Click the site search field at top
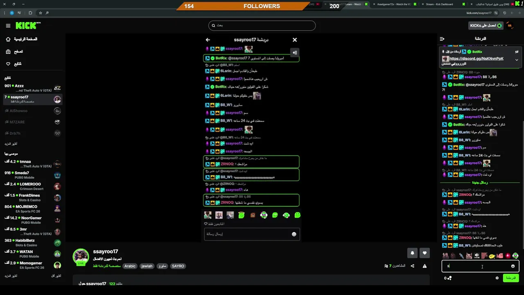The width and height of the screenshot is (524, 295). pos(262,25)
